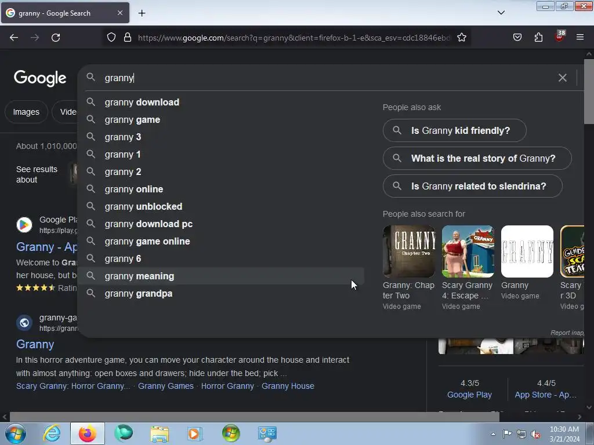Open the tracking protection shield icon
594x445 pixels.
pos(111,38)
